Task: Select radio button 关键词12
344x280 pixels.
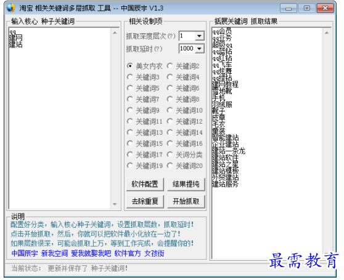Action: click(170, 121)
